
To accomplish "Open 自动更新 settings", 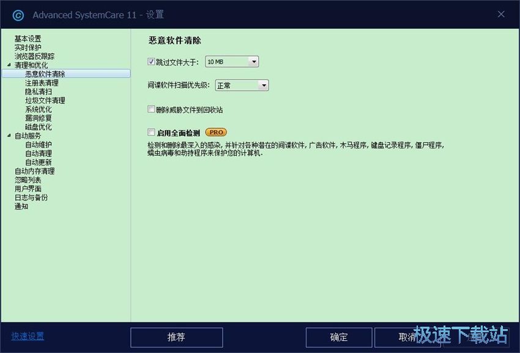I will pyautogui.click(x=38, y=162).
